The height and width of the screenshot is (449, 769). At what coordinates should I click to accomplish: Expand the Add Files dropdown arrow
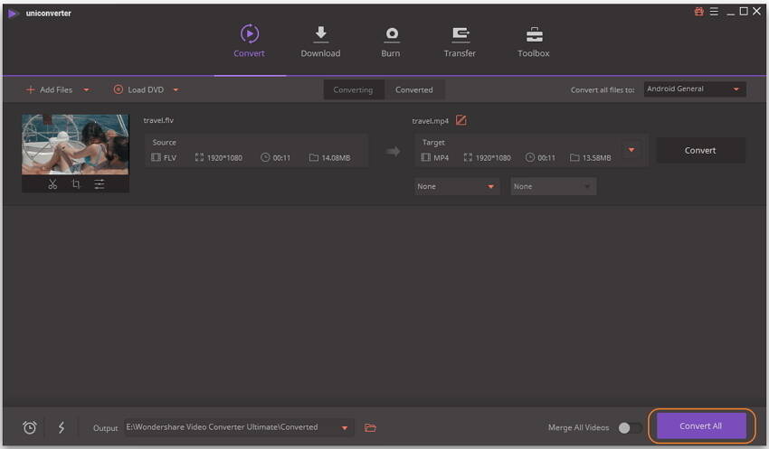click(x=86, y=90)
